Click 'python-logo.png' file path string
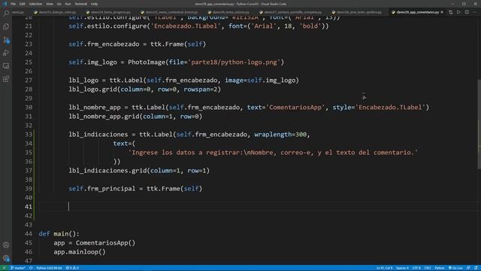 (249, 62)
